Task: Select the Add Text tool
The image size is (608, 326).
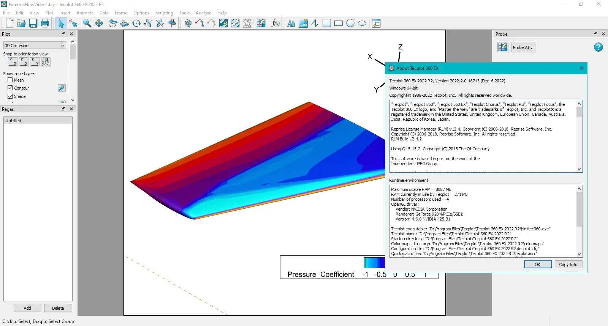Action: point(291,24)
